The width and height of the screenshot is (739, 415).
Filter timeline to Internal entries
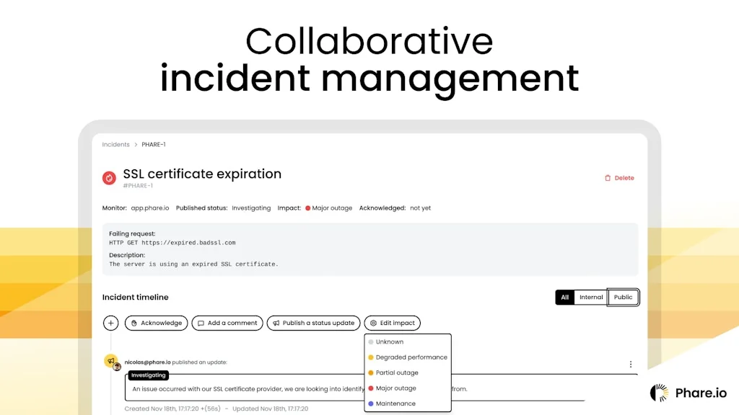[x=591, y=298]
